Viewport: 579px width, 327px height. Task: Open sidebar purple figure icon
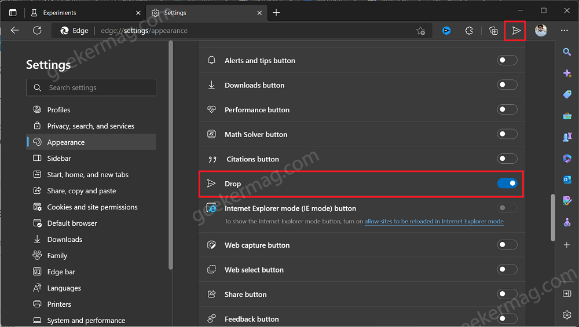point(567,222)
